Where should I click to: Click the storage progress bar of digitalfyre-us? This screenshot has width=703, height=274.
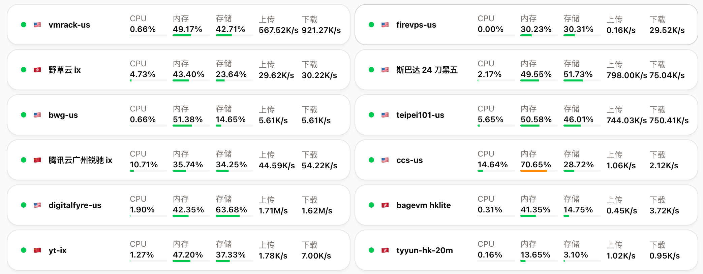pos(235,216)
